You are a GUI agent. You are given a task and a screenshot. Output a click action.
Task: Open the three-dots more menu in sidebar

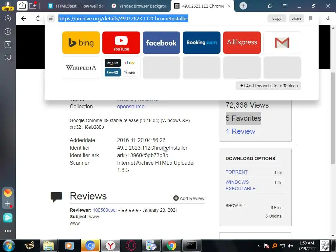[8, 231]
